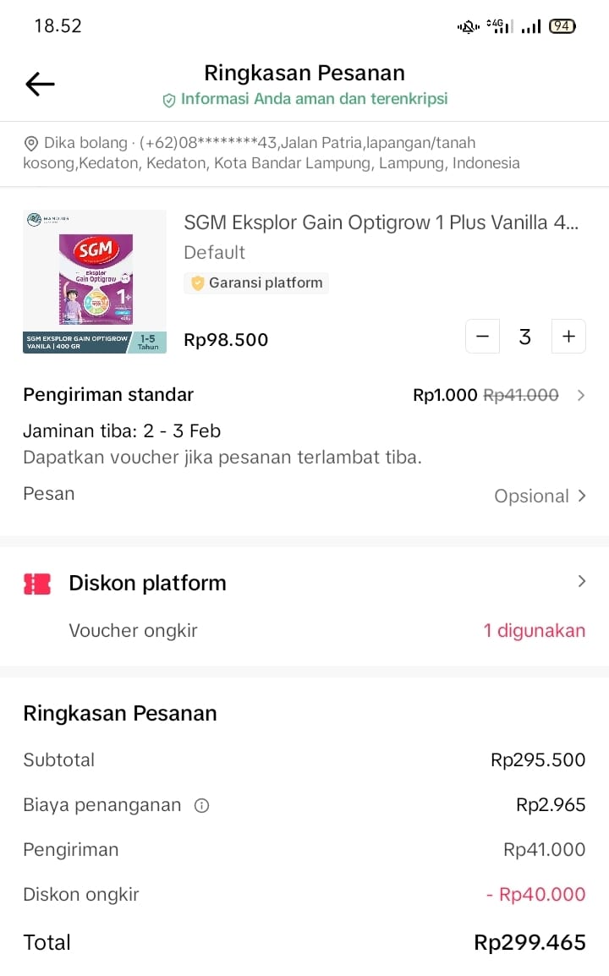Tap the battery indicator in status bar

pos(562,26)
